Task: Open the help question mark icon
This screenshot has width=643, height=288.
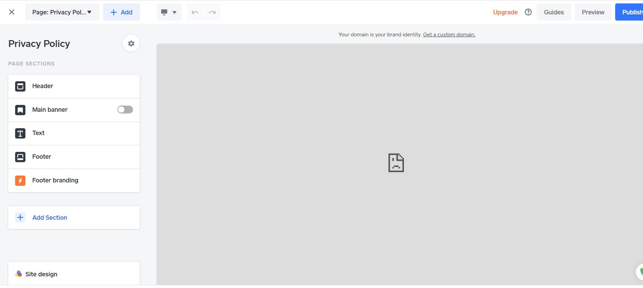Action: [x=528, y=12]
